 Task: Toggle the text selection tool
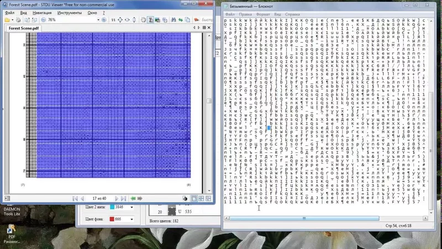click(151, 20)
